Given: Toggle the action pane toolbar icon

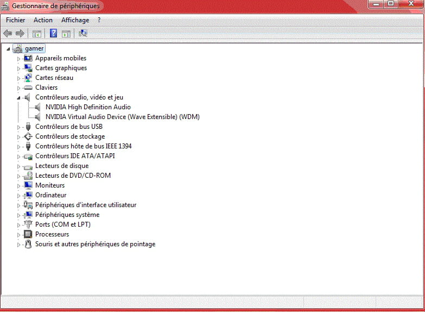Looking at the screenshot, I should tap(66, 34).
